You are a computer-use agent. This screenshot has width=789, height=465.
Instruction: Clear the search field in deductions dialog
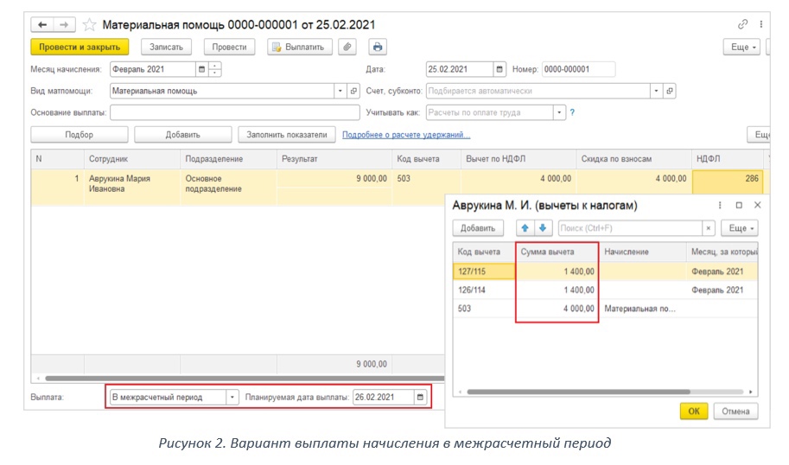[x=709, y=228]
